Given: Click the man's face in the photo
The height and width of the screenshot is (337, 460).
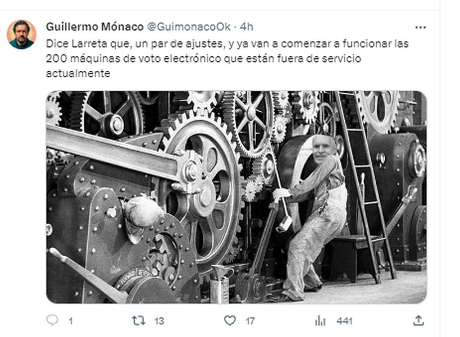Looking at the screenshot, I should (x=323, y=150).
